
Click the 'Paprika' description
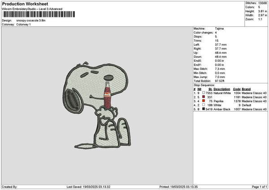point(218,101)
